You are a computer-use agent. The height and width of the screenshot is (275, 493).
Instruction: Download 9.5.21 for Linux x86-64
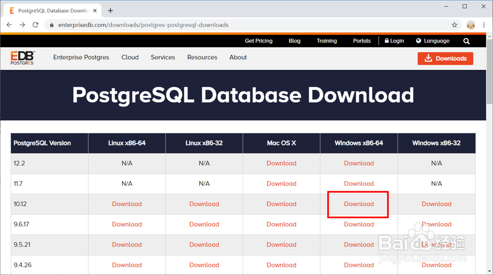point(127,245)
